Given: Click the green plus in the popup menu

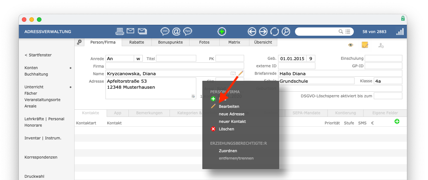Looking at the screenshot, I should click(213, 99).
